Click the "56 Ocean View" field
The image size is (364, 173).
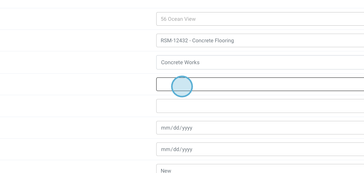pos(260,19)
